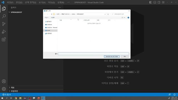
Task: Open the View menu
Action: 42,2
